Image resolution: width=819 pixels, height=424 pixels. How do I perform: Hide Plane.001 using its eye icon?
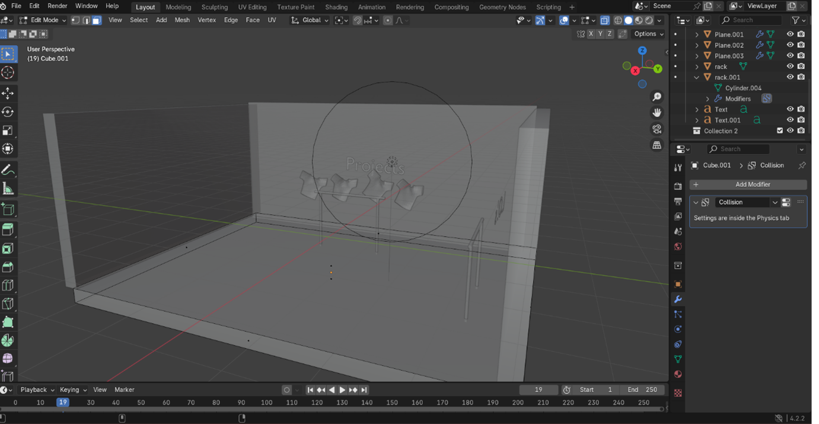click(x=790, y=34)
